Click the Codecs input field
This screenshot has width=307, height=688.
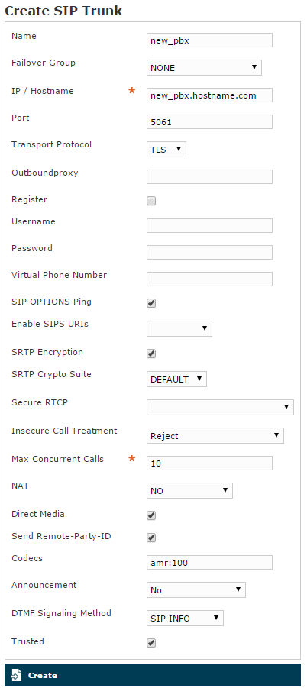coord(209,562)
